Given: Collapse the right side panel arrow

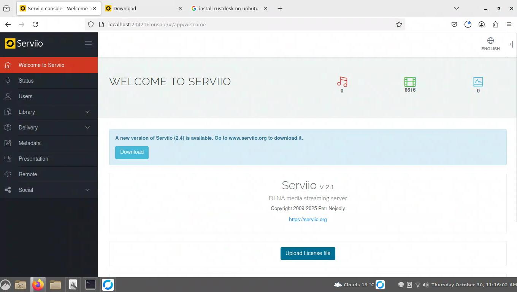Looking at the screenshot, I should [511, 45].
